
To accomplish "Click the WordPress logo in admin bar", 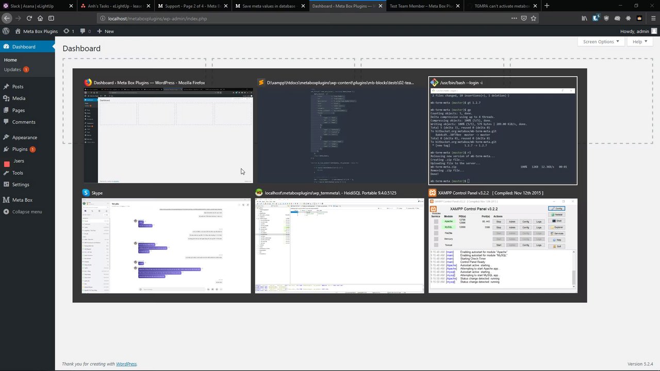I will (6, 31).
